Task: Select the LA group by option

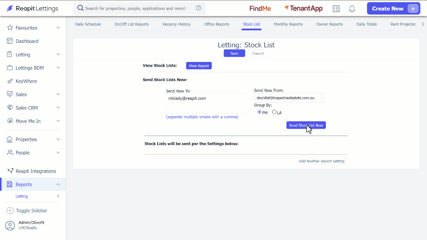Action: pyautogui.click(x=274, y=112)
